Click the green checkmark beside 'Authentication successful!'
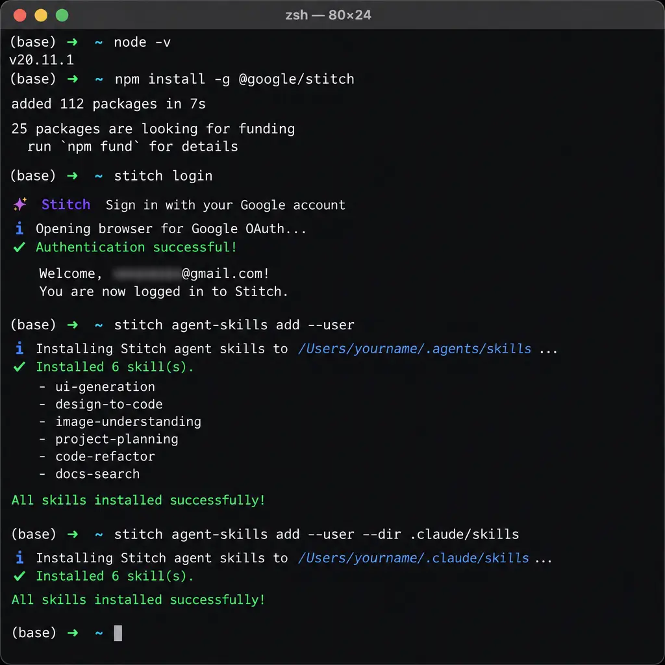The width and height of the screenshot is (665, 665). pos(19,247)
